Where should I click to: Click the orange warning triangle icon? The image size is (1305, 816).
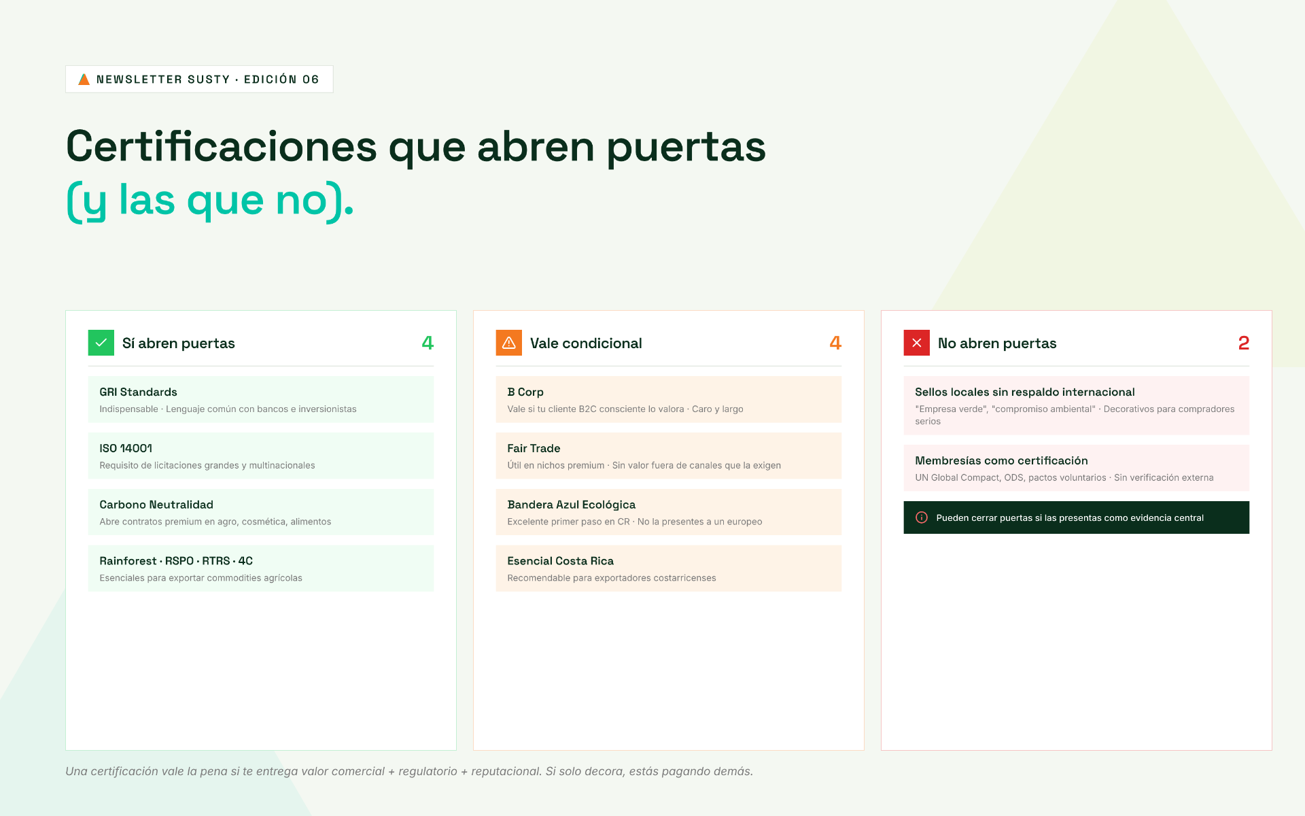click(509, 343)
